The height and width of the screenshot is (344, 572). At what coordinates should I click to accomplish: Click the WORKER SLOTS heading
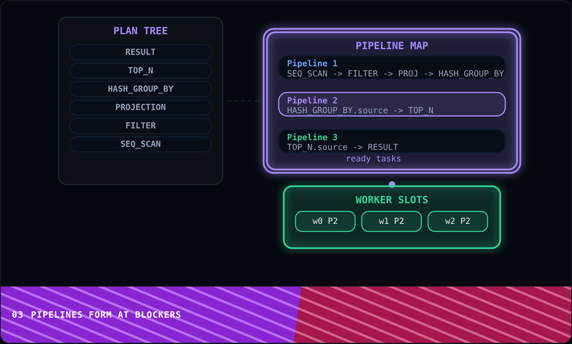pos(392,200)
